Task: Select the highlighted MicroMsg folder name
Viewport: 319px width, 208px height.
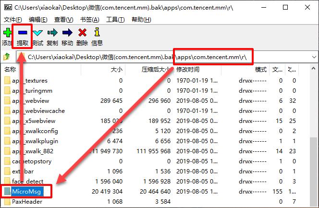Action: click(x=26, y=191)
